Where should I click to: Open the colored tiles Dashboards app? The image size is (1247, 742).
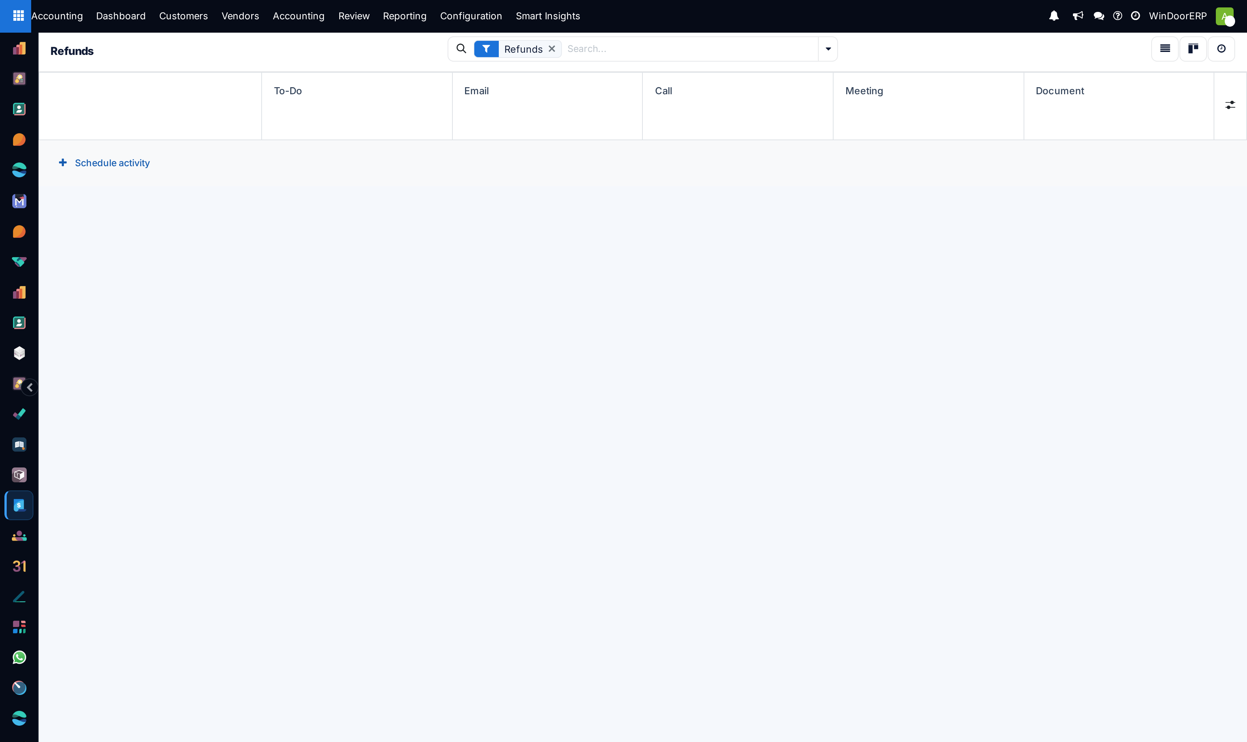(19, 627)
